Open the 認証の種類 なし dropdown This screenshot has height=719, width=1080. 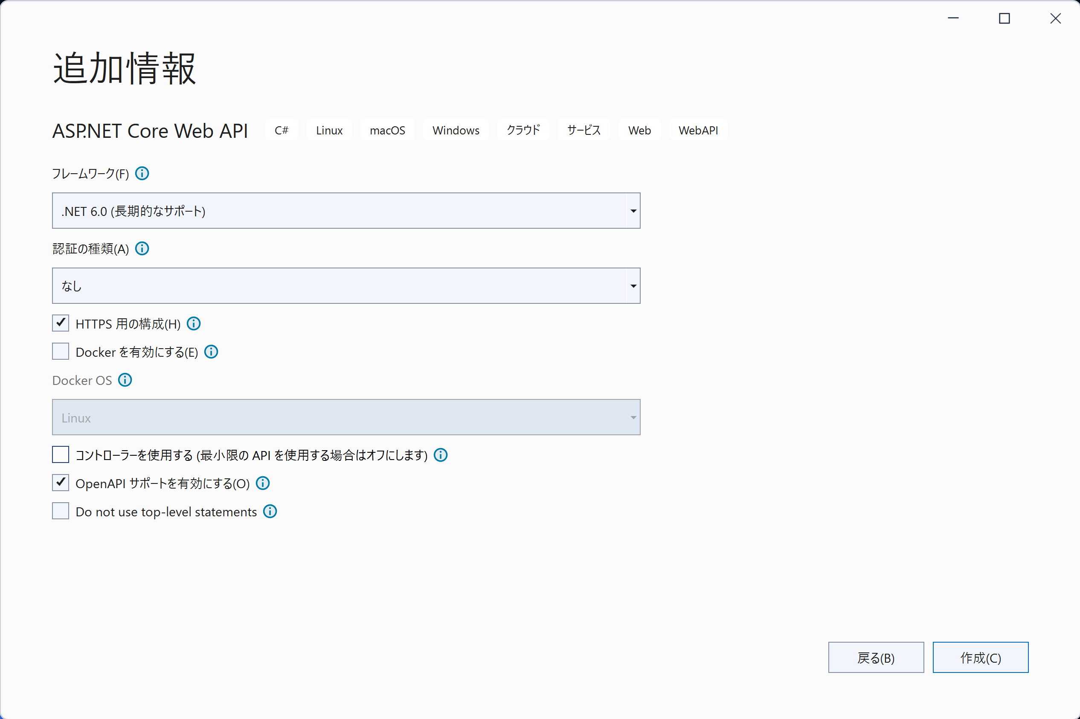click(x=346, y=286)
